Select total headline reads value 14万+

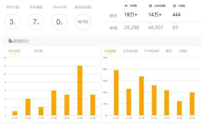click(x=155, y=15)
